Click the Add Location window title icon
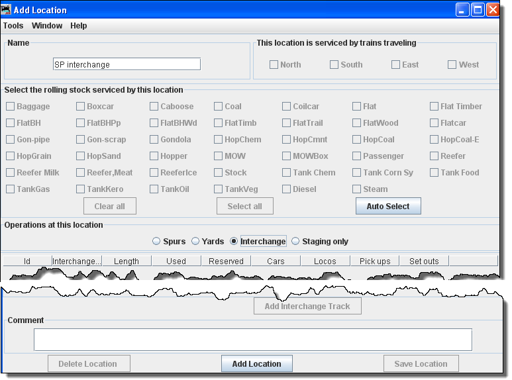512x380 pixels. pos(7,10)
